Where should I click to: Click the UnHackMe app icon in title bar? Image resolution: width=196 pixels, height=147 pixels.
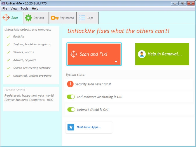pyautogui.click(x=3, y=3)
